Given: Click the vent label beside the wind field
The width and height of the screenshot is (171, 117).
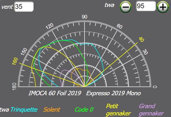Looking at the screenshot, I should click(x=7, y=7).
